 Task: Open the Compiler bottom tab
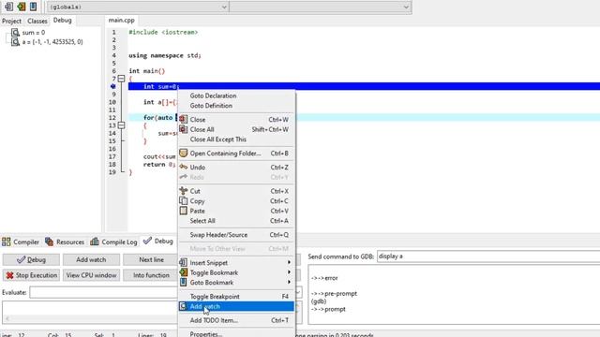point(21,242)
